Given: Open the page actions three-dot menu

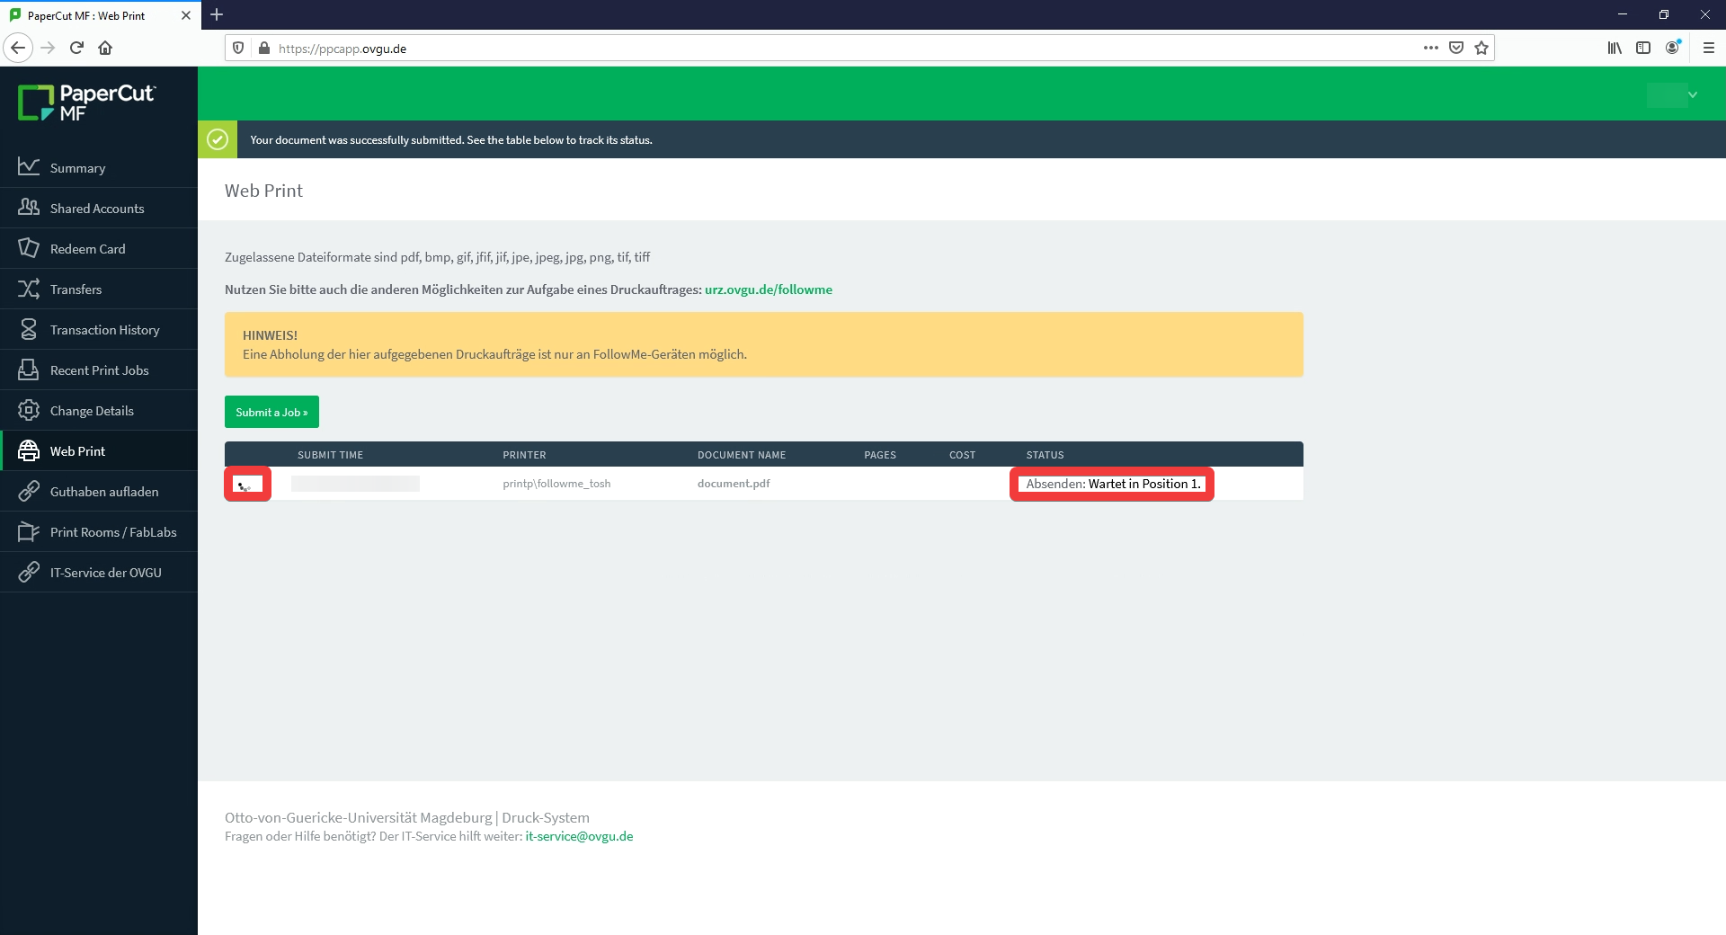Looking at the screenshot, I should point(1430,48).
